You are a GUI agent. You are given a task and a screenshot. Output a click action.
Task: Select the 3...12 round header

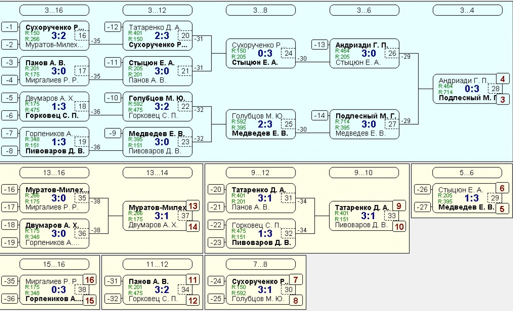pyautogui.click(x=157, y=10)
